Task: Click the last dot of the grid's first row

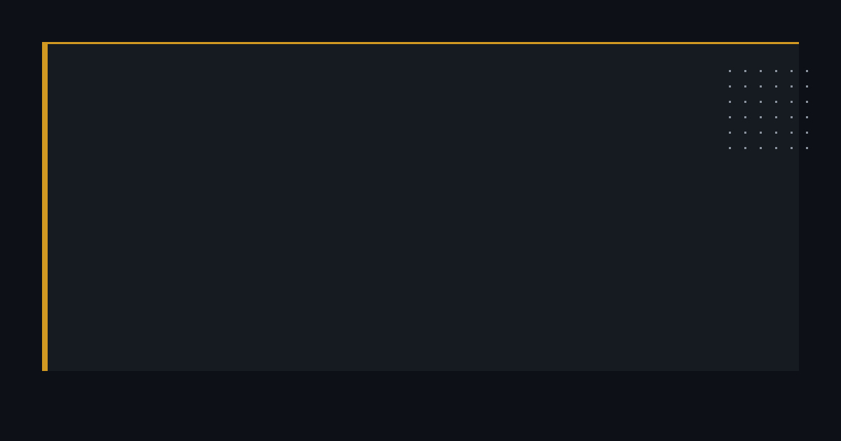Action: point(807,71)
